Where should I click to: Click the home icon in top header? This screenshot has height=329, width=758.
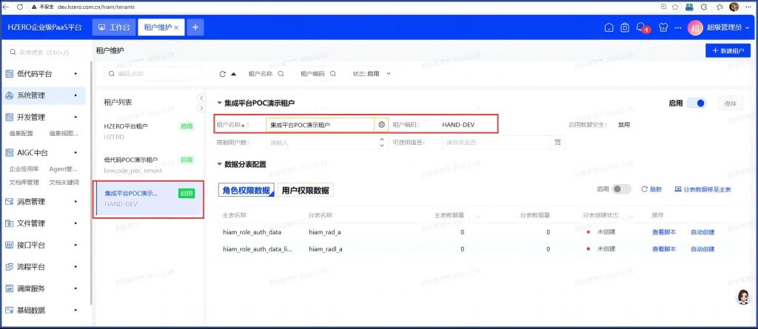[608, 28]
